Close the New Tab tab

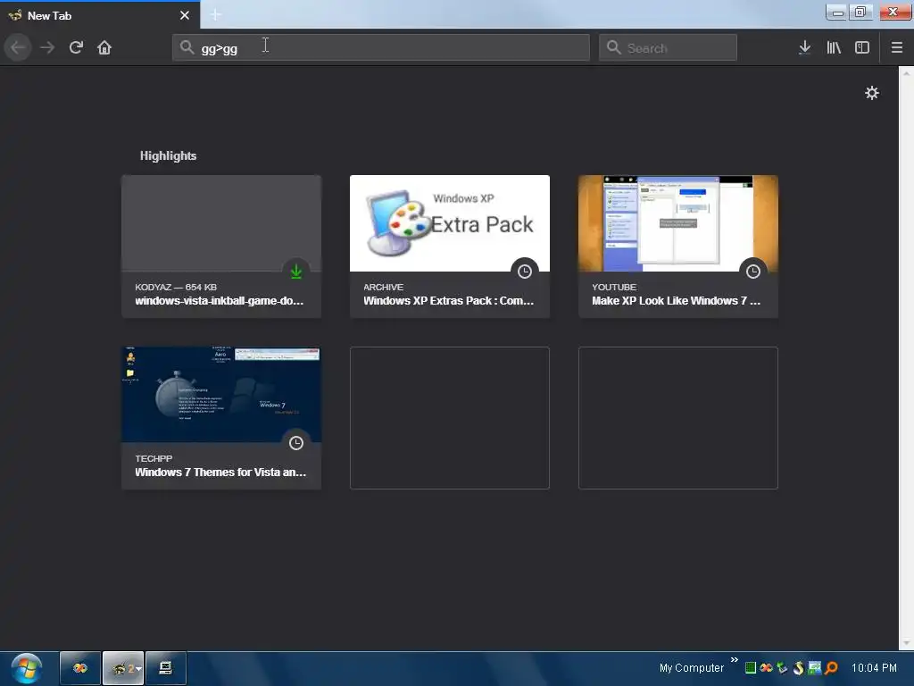point(184,15)
